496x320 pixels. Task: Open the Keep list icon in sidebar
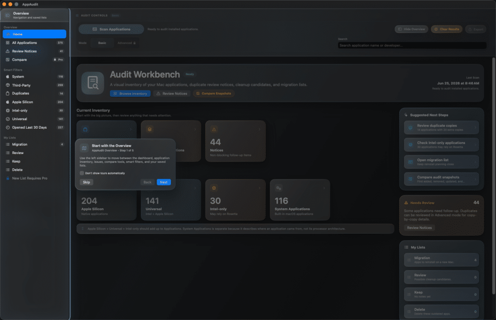point(8,162)
